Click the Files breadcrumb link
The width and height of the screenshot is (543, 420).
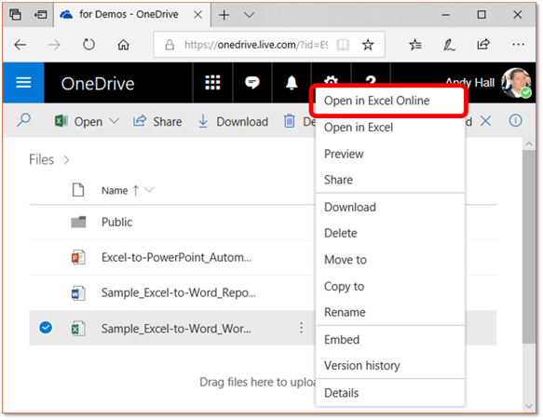[x=42, y=159]
